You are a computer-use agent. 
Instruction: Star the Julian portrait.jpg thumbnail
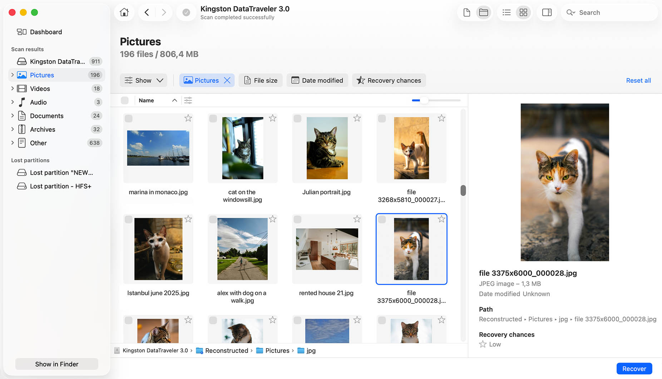357,118
